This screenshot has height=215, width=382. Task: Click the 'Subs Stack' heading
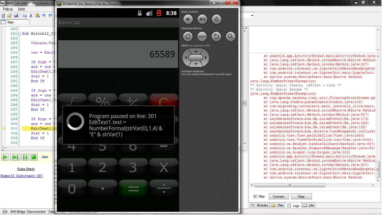tap(26, 169)
